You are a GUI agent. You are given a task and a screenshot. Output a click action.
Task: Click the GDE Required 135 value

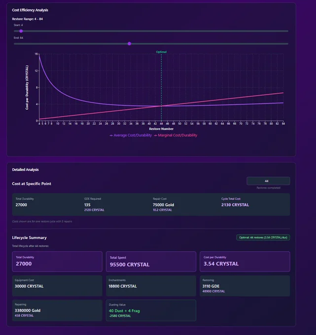point(87,205)
